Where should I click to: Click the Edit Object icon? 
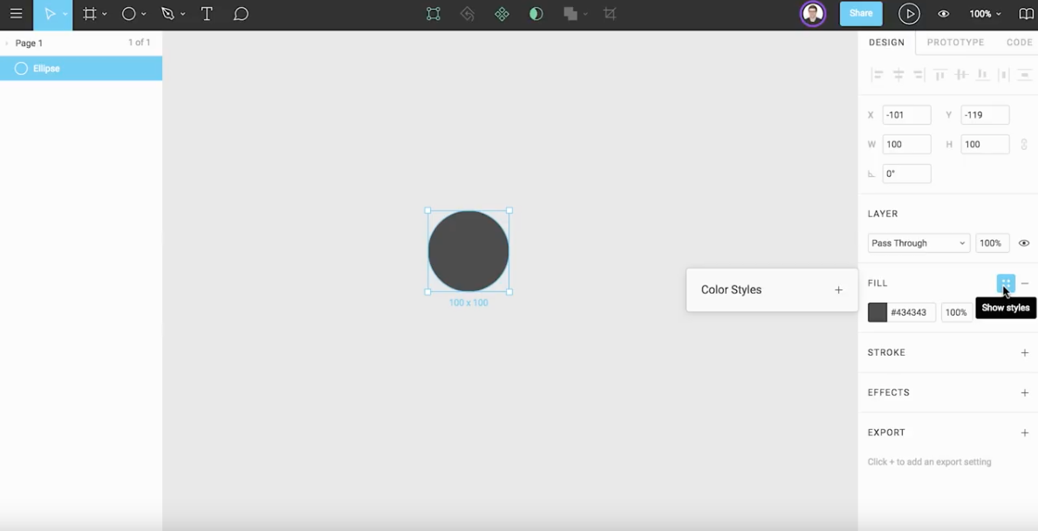coord(434,14)
